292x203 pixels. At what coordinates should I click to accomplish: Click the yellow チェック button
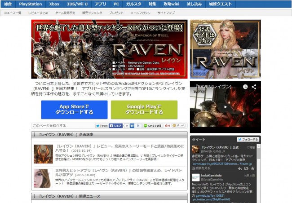tap(179, 125)
